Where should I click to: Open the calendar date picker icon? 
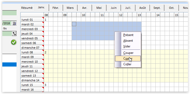pyautogui.click(x=14, y=24)
